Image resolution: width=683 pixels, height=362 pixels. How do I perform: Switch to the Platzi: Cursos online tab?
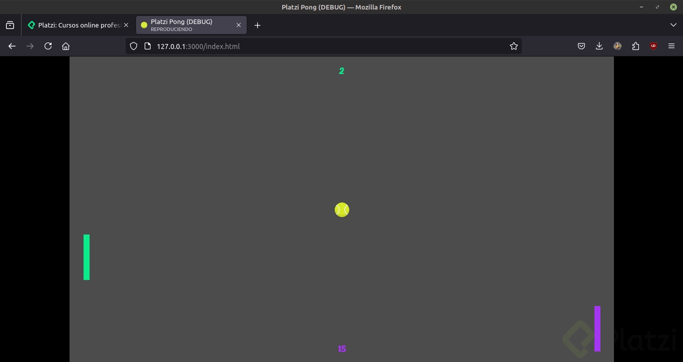(x=79, y=25)
